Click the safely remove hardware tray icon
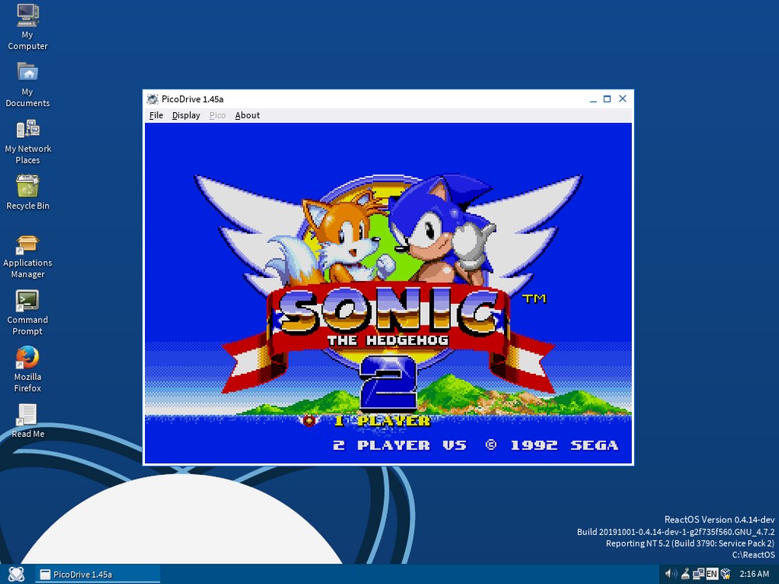Viewport: 779px width, 584px height. (685, 574)
